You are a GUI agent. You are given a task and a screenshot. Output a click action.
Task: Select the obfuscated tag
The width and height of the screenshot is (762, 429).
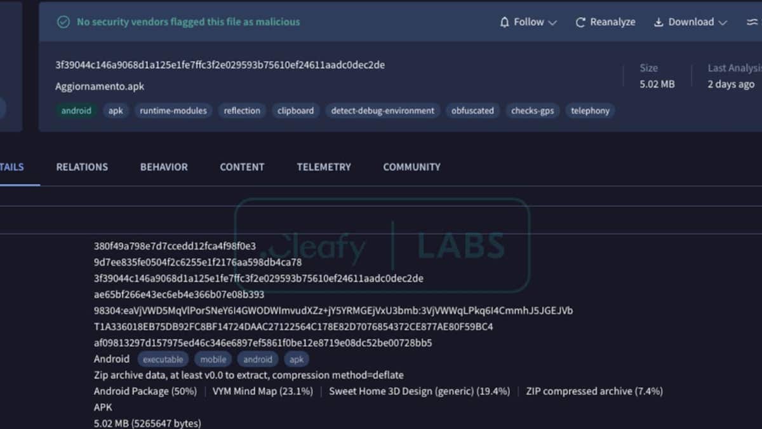click(x=472, y=111)
